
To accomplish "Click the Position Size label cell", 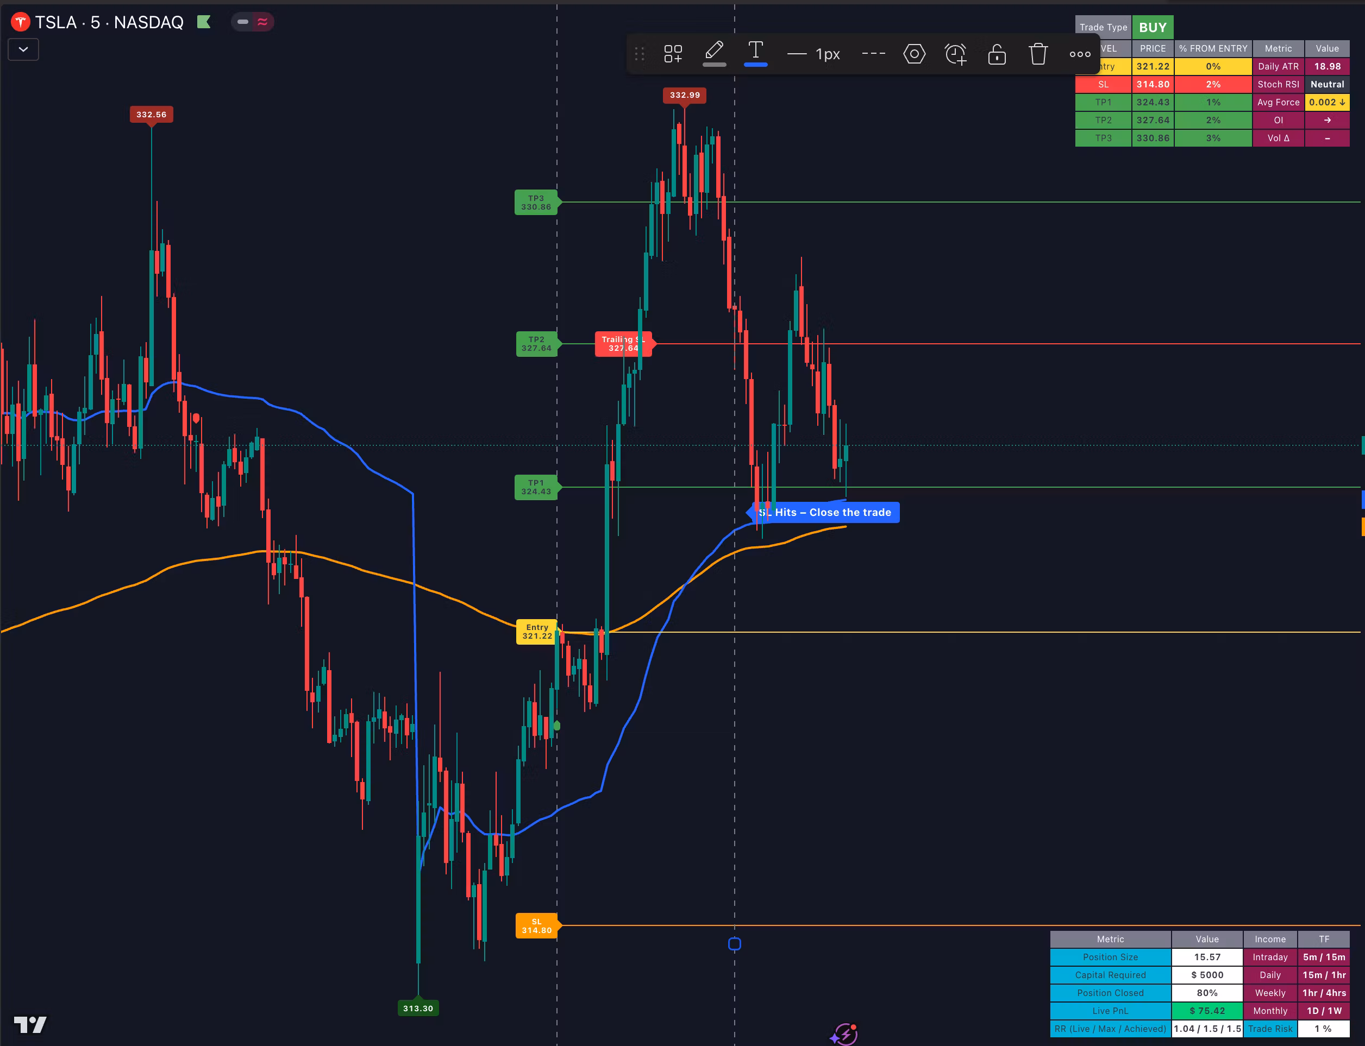I will (1110, 957).
